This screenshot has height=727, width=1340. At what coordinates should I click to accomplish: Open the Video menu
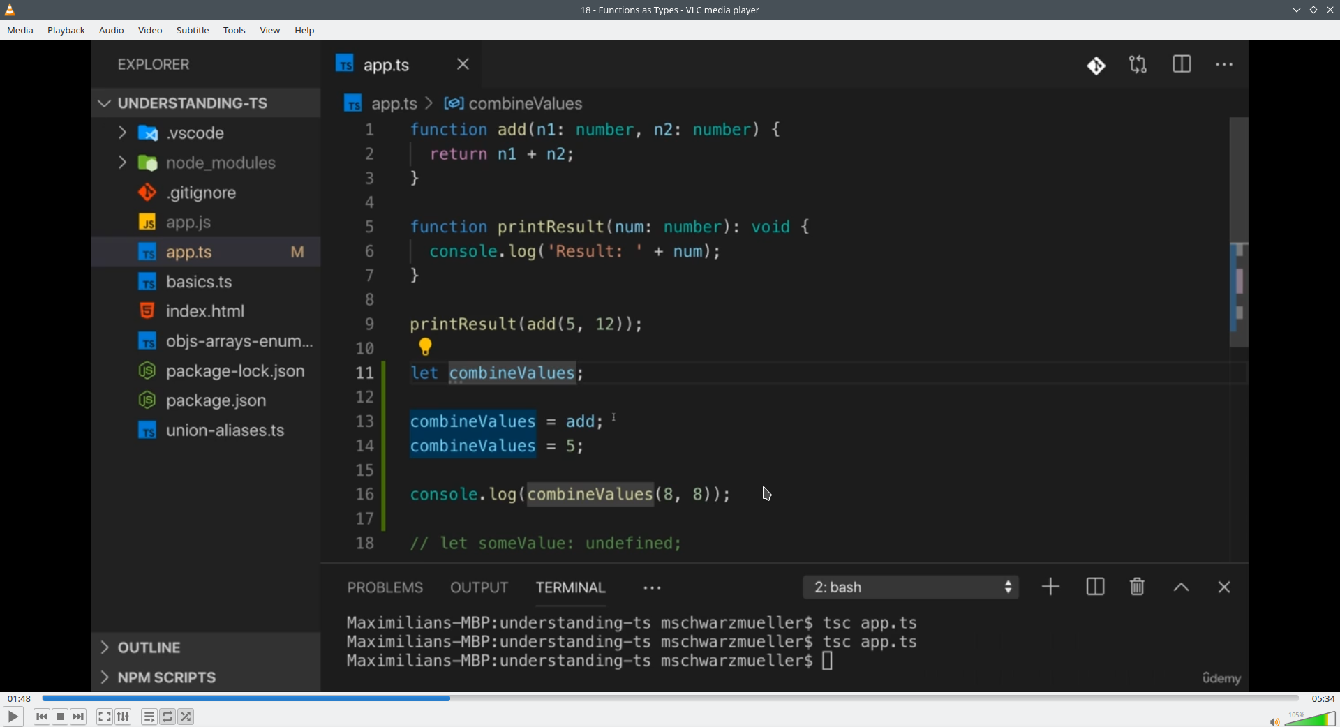pos(150,30)
